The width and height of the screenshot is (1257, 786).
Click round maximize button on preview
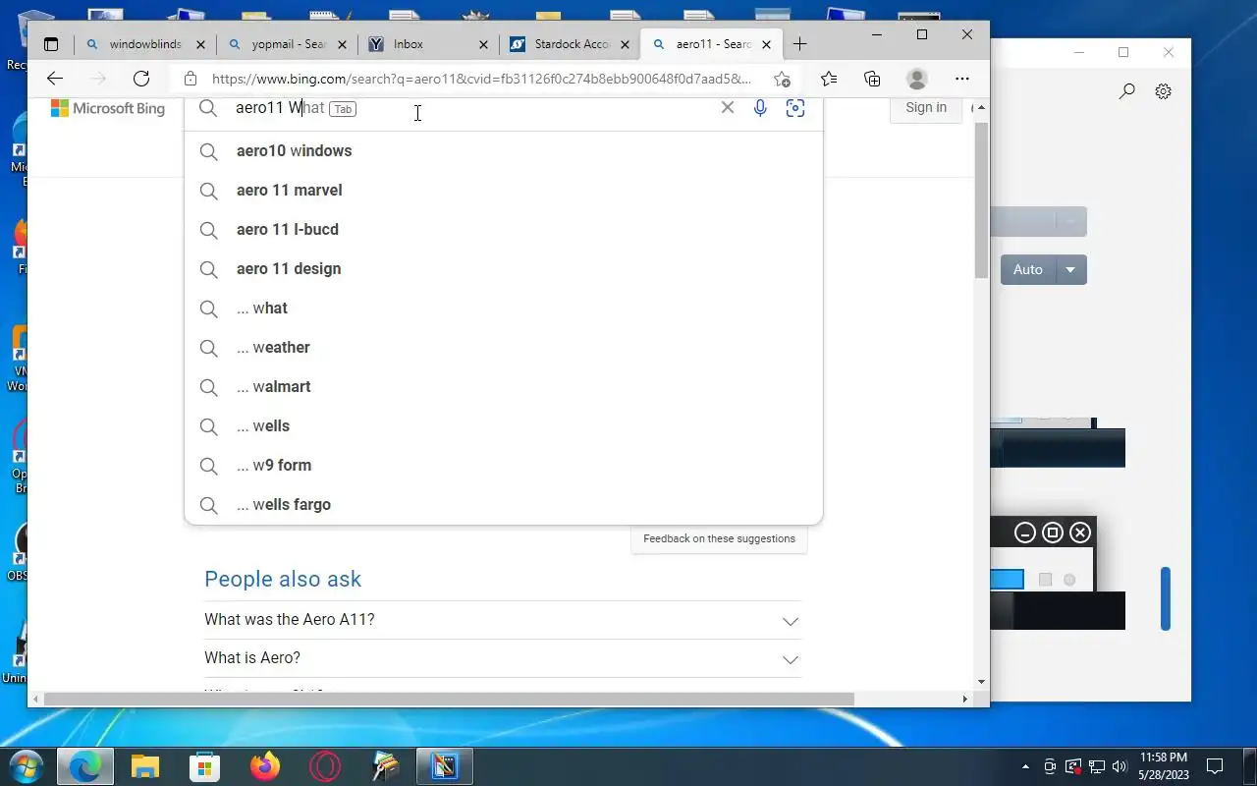pyautogui.click(x=1053, y=533)
